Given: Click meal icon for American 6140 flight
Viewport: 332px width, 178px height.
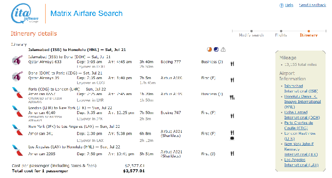Looking at the screenshot, I should pos(232,116).
